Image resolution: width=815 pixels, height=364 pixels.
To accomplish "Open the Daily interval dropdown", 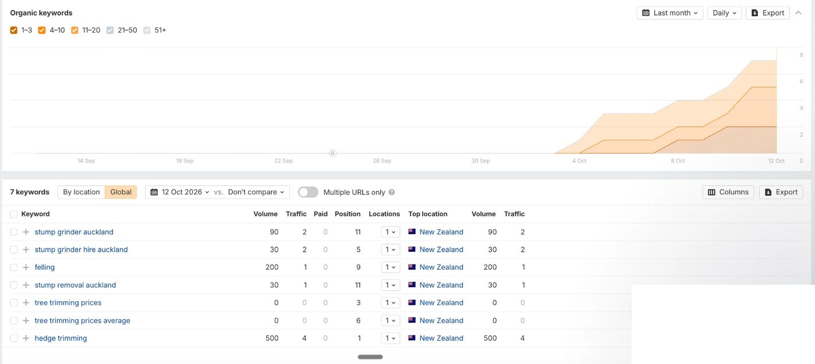I will [x=724, y=13].
